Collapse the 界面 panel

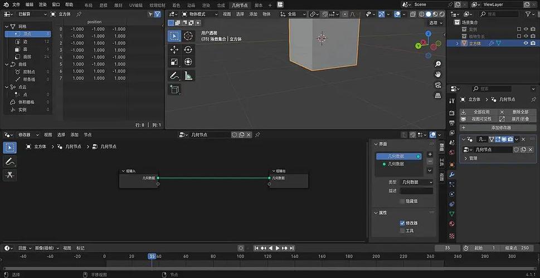(376, 144)
